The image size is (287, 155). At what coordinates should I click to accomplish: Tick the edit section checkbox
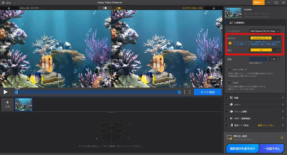(x=226, y=98)
